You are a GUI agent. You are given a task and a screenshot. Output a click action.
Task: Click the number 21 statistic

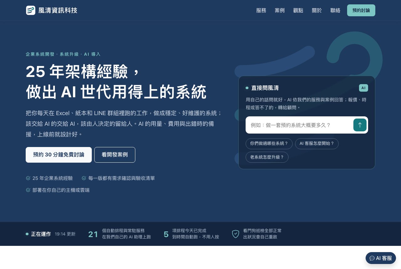click(x=93, y=234)
